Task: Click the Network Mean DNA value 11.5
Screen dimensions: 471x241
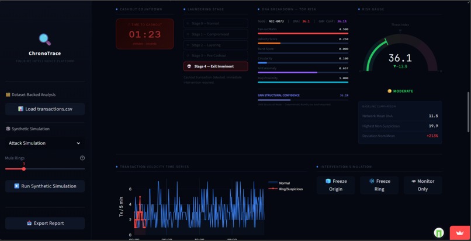Action: coord(433,116)
